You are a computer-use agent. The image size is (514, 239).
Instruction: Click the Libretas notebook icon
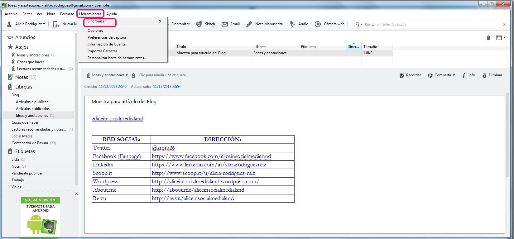pyautogui.click(x=10, y=87)
